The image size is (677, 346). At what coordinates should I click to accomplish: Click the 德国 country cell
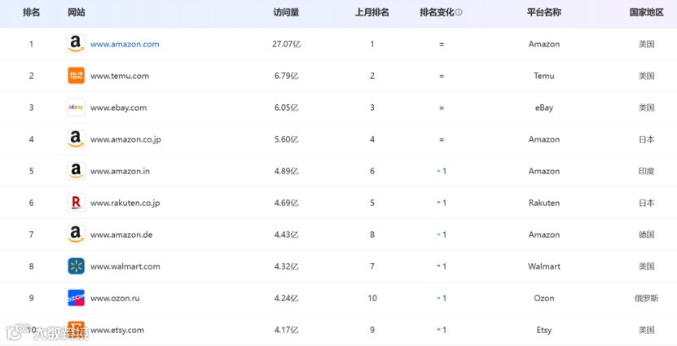pyautogui.click(x=646, y=234)
